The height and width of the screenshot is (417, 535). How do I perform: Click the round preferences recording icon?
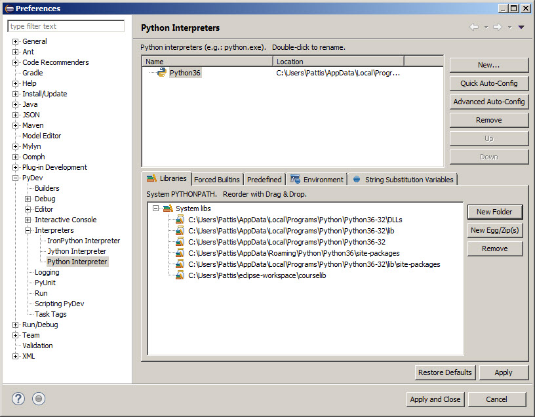coord(39,399)
